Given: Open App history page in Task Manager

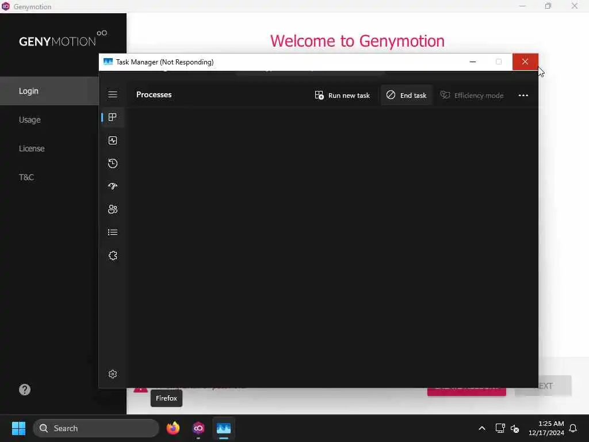Looking at the screenshot, I should (113, 163).
